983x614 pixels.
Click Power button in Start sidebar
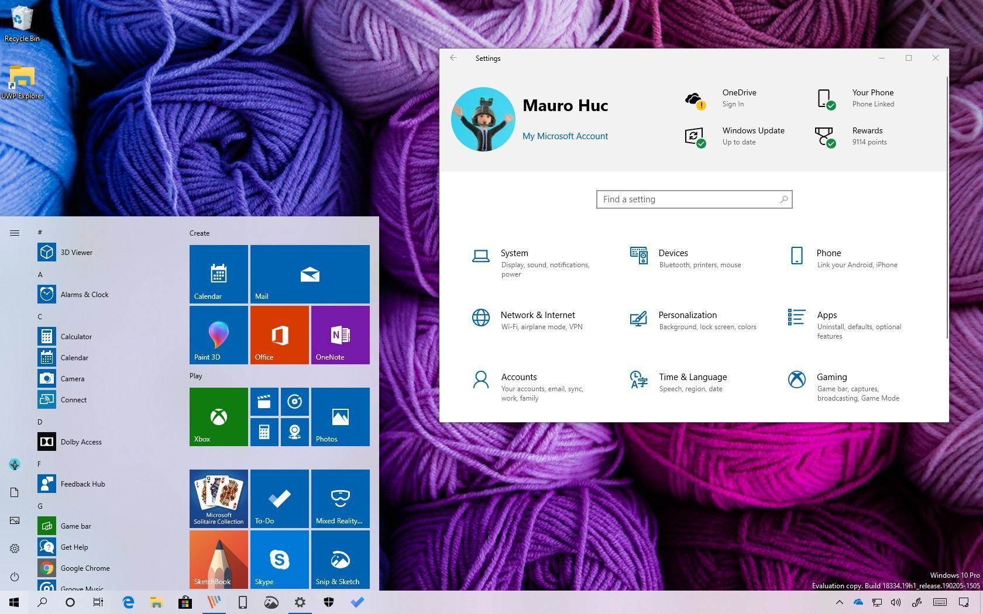coord(15,577)
